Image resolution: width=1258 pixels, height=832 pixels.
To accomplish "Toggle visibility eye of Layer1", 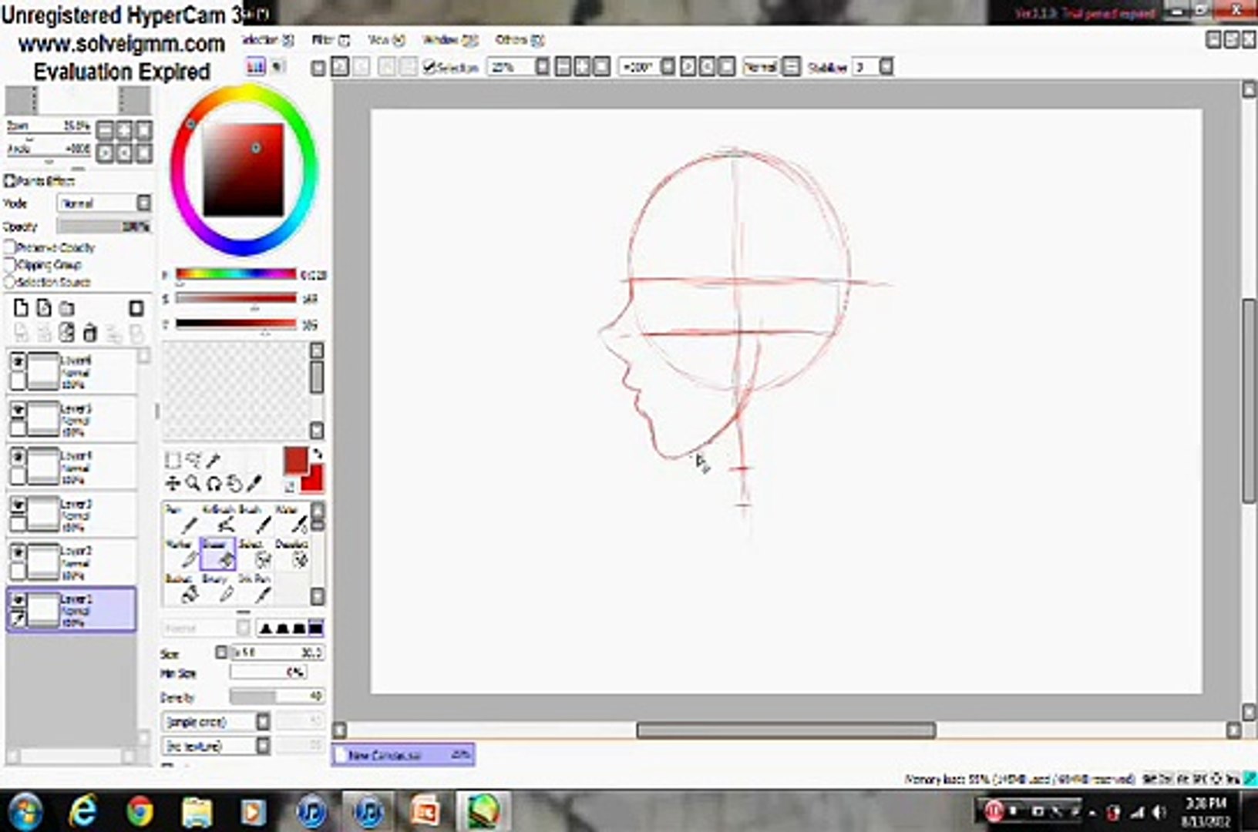I will click(x=17, y=600).
